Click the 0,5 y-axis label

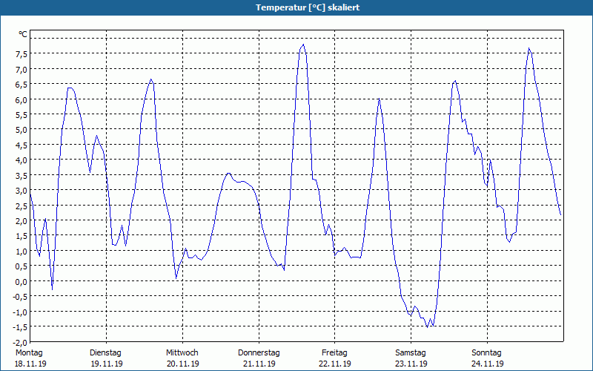click(x=21, y=266)
